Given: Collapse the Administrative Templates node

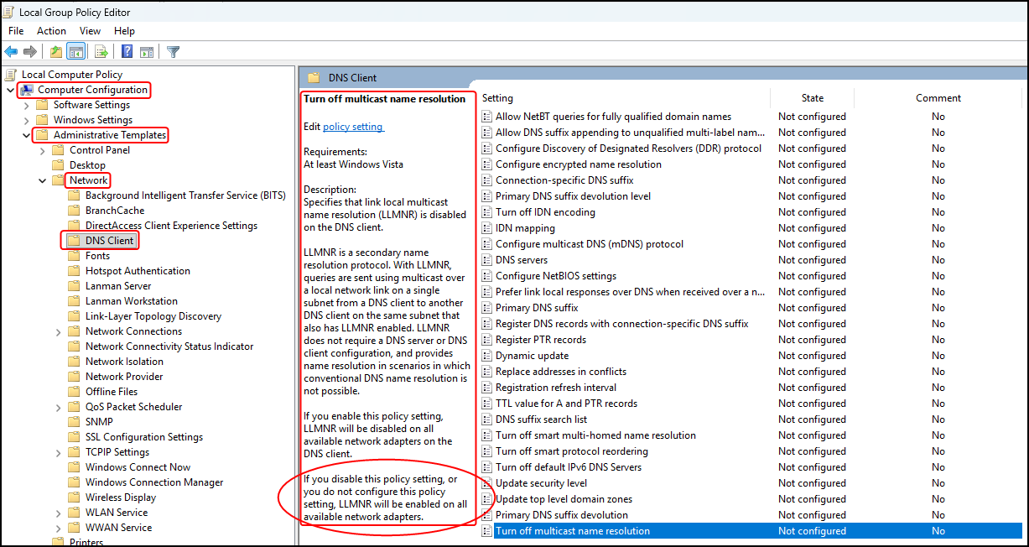Looking at the screenshot, I should 26,135.
